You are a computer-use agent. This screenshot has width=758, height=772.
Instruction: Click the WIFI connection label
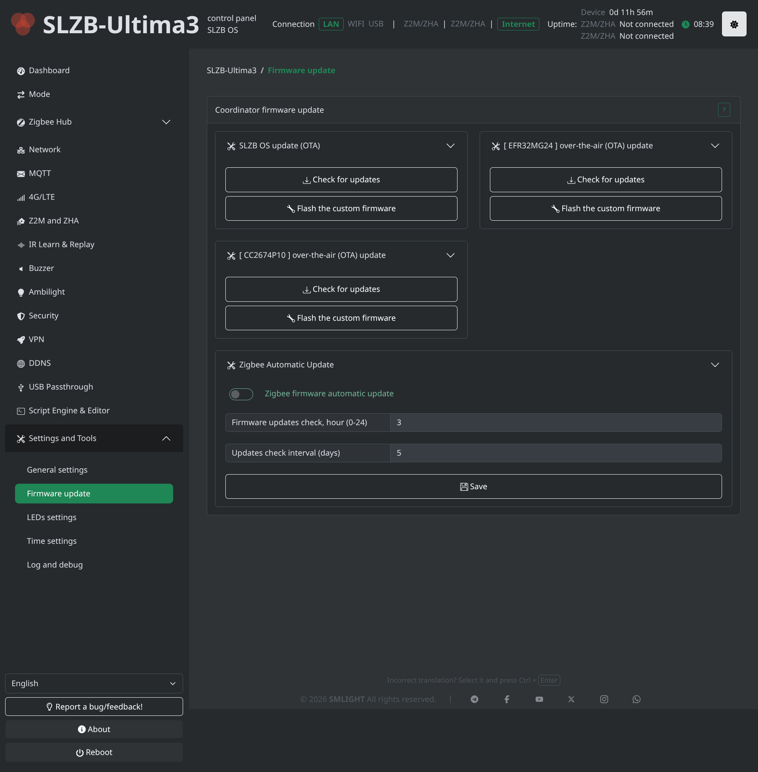pyautogui.click(x=356, y=24)
